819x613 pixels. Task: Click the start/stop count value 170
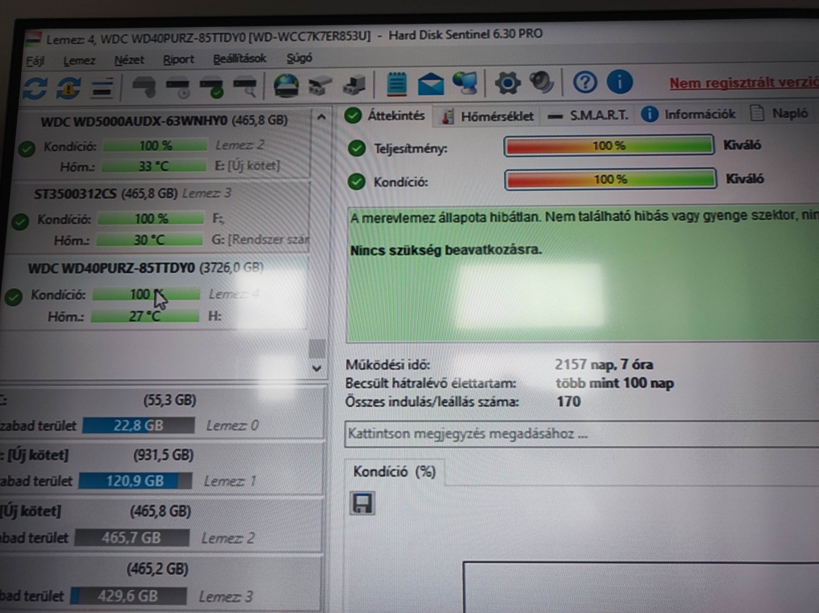569,402
